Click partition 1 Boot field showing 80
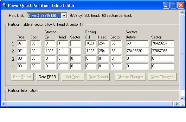The image size is (186, 122). [35, 43]
